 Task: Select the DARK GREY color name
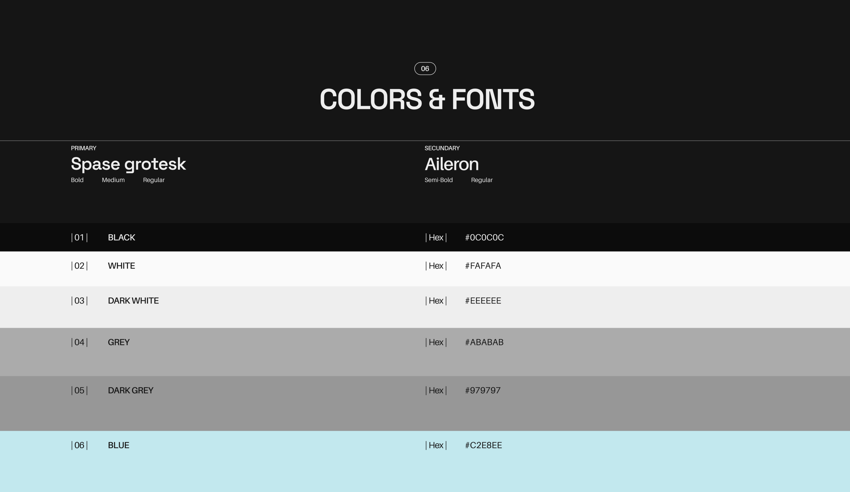(130, 391)
